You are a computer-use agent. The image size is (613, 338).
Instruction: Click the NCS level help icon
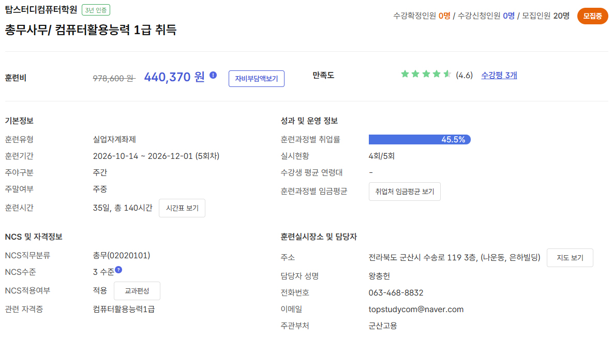(118, 270)
